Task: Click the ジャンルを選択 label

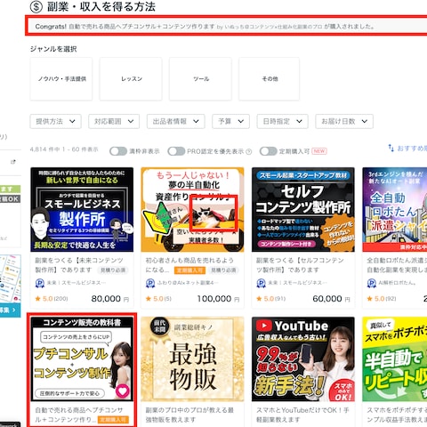Action: click(x=53, y=49)
